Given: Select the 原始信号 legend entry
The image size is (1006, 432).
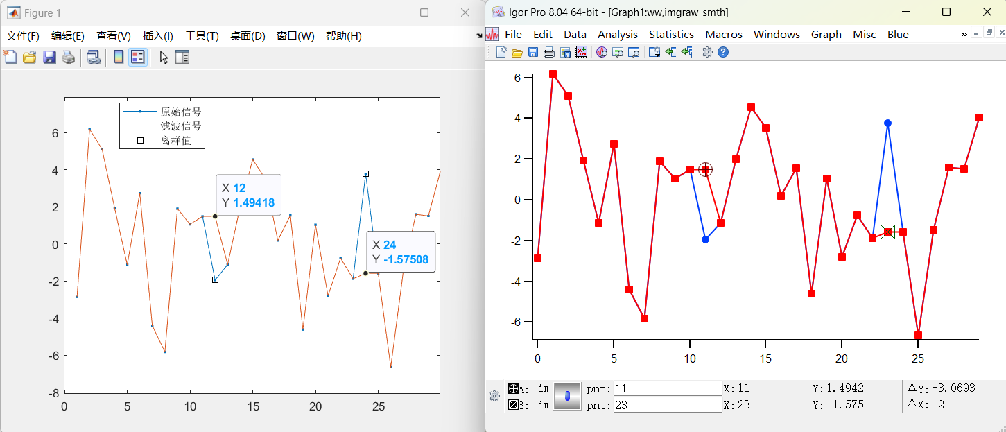Looking at the screenshot, I should click(x=162, y=111).
